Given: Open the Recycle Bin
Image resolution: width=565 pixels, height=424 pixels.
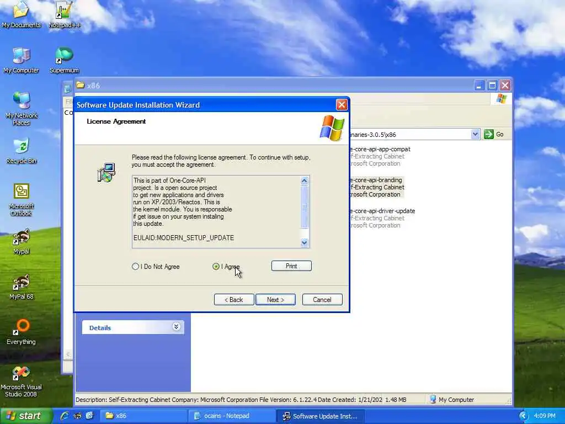Looking at the screenshot, I should click(x=21, y=151).
